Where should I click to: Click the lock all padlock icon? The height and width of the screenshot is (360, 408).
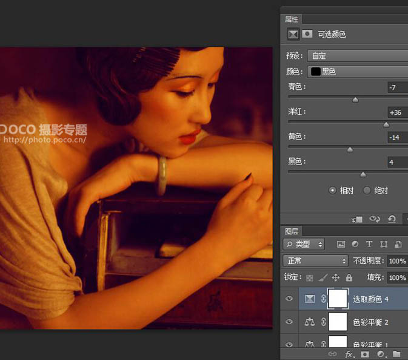point(349,277)
